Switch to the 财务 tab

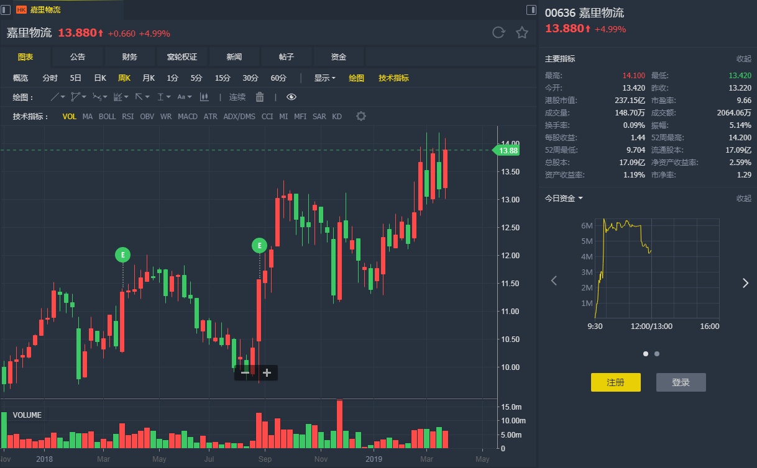coord(130,56)
